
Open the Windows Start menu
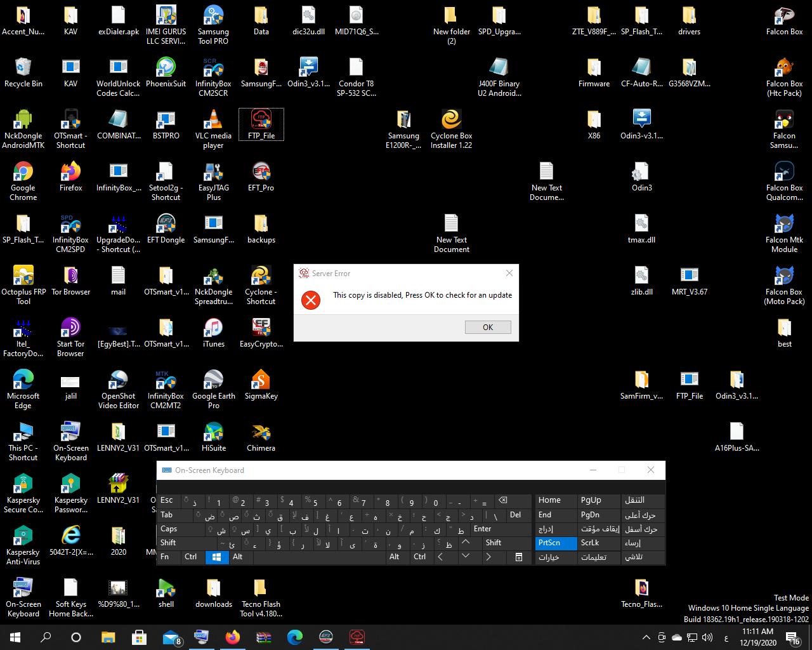[x=15, y=637]
